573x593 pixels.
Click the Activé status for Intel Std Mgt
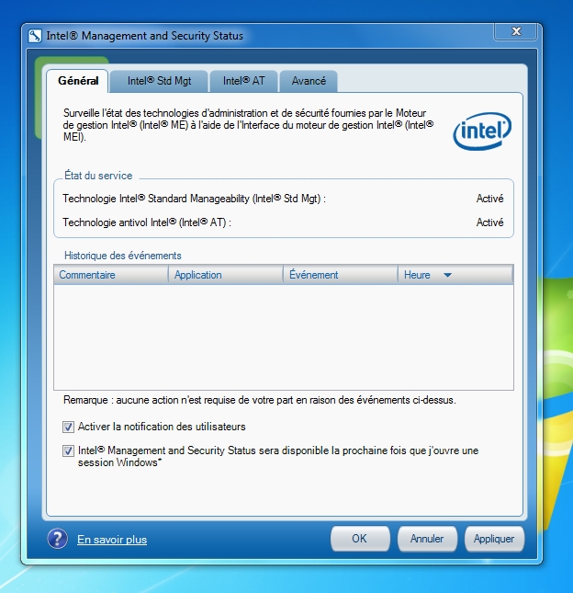pos(489,199)
